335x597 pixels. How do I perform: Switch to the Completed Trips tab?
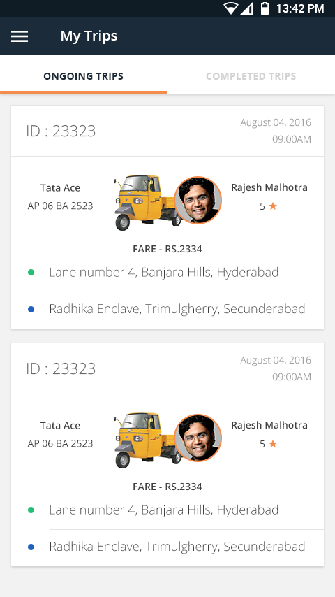pos(251,76)
